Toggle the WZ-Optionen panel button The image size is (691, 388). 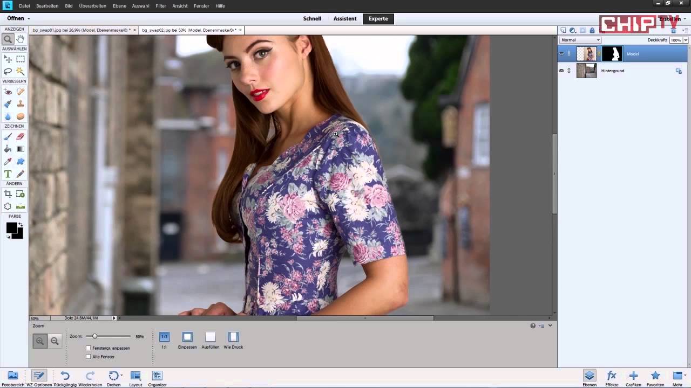coord(39,378)
